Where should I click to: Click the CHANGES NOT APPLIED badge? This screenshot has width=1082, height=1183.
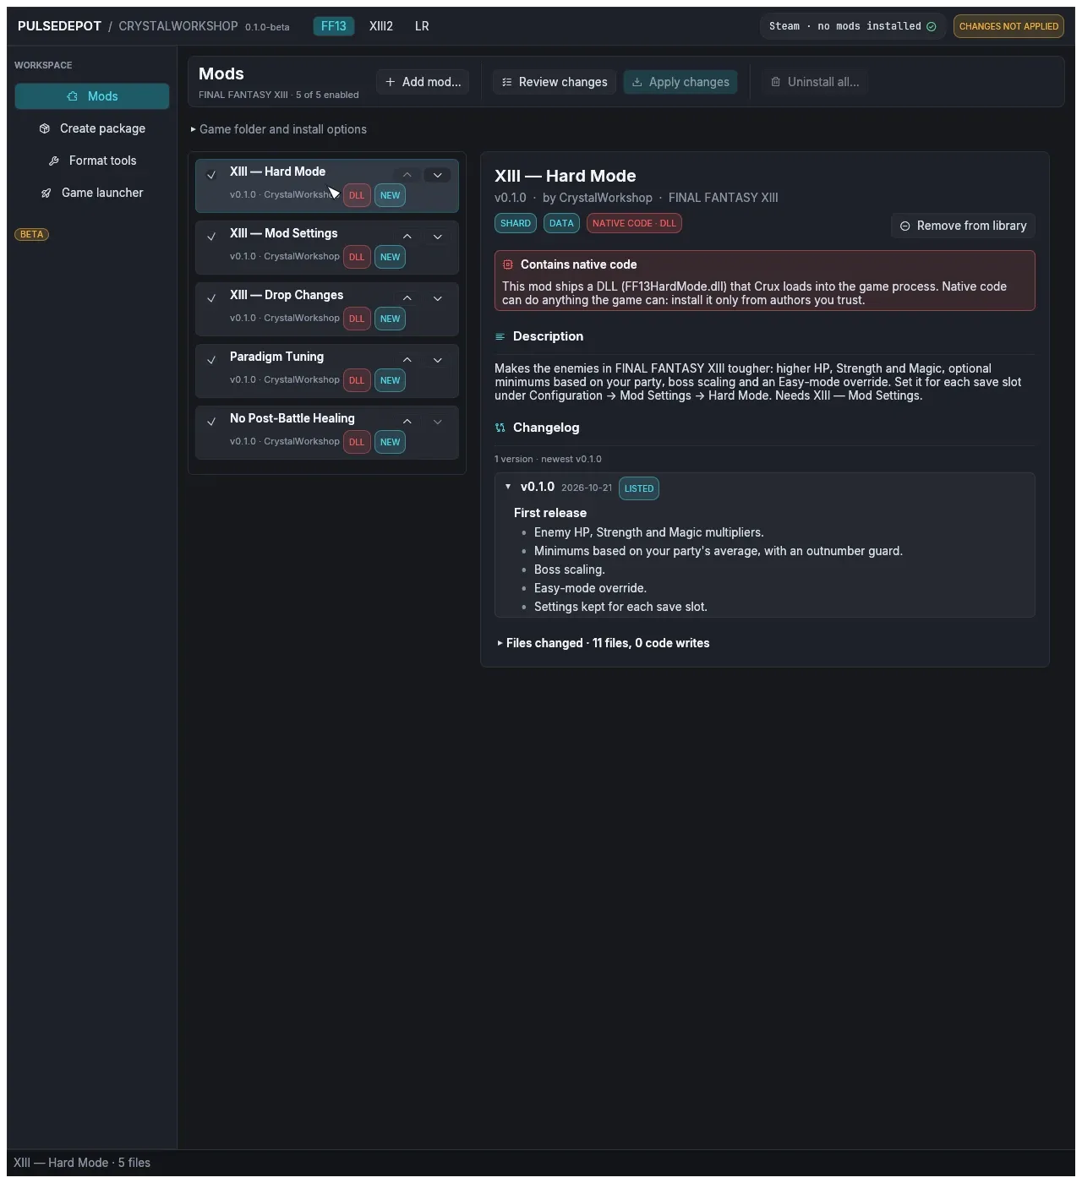[1008, 26]
